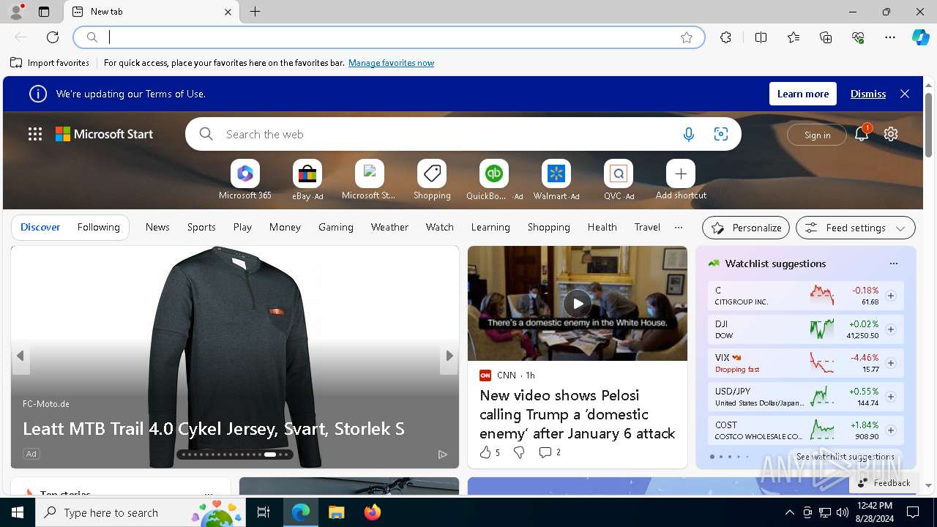Open AdChoices icon on Leatt ad

click(442, 455)
